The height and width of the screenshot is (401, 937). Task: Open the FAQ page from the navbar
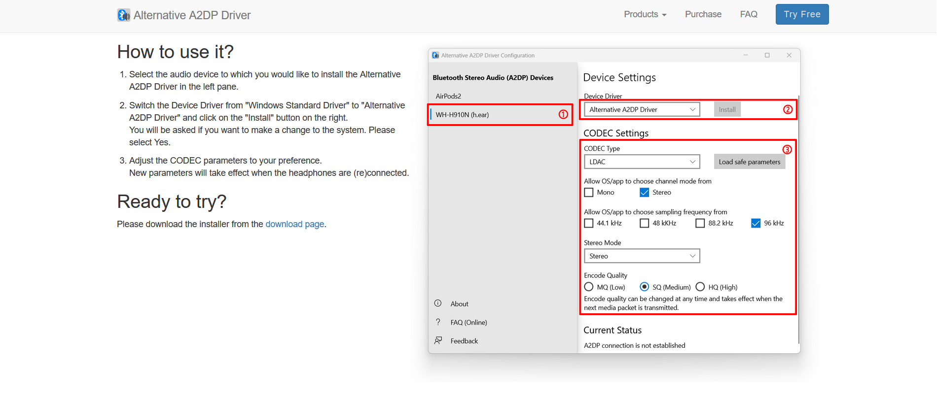click(749, 14)
